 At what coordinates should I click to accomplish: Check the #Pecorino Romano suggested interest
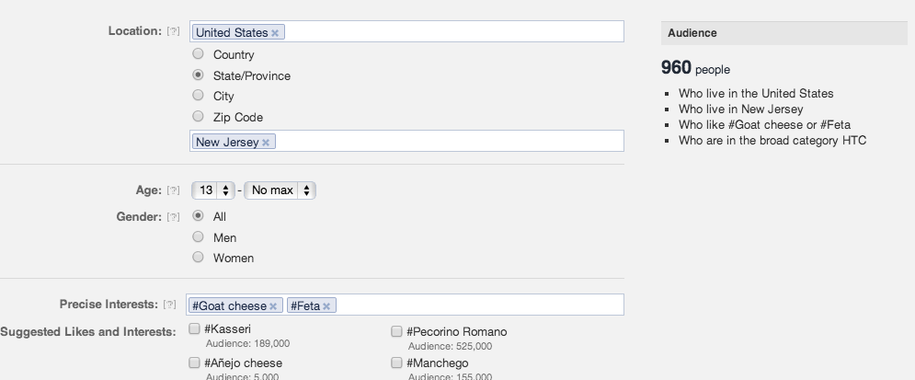[396, 331]
